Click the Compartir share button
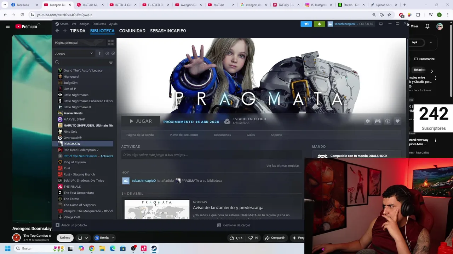 pos(275,238)
